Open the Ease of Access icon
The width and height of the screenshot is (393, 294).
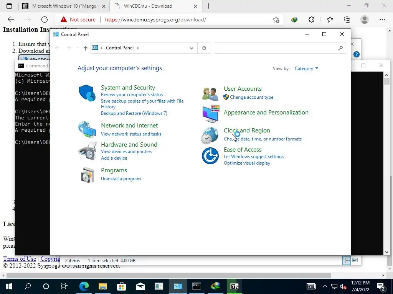(210, 156)
